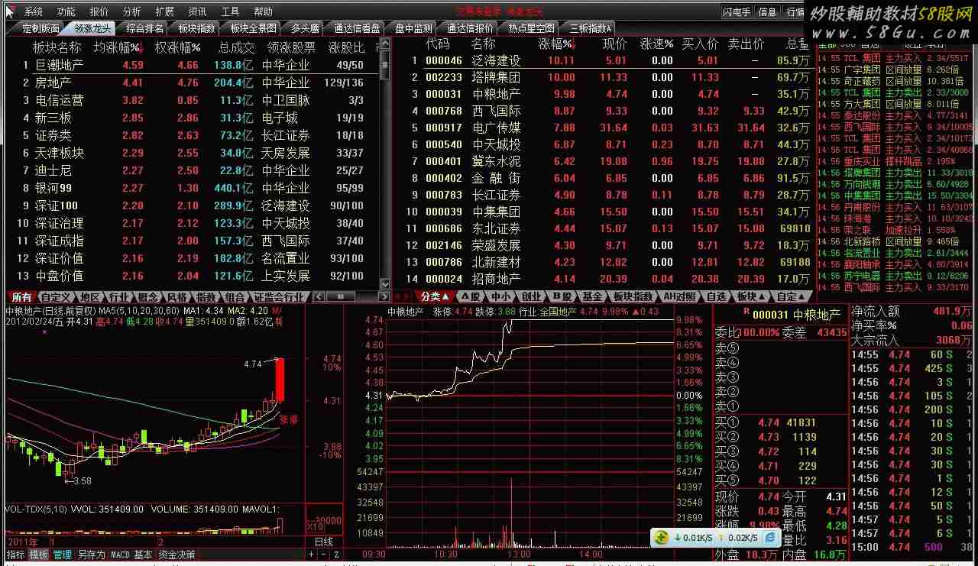This screenshot has width=978, height=566.
Task: Switch to the 热点星空图 tab
Action: coord(532,28)
